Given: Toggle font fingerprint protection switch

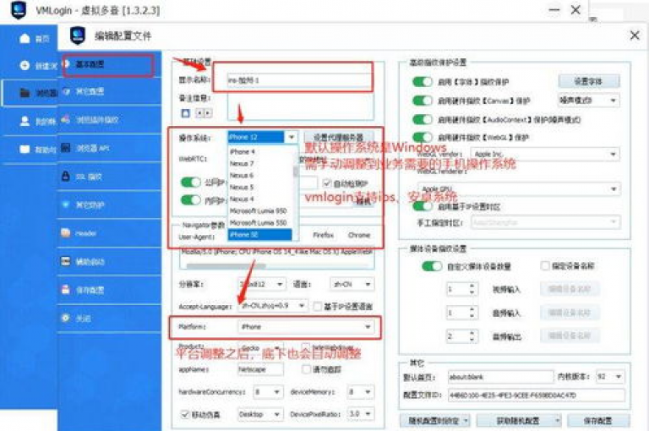Looking at the screenshot, I should click(x=423, y=82).
